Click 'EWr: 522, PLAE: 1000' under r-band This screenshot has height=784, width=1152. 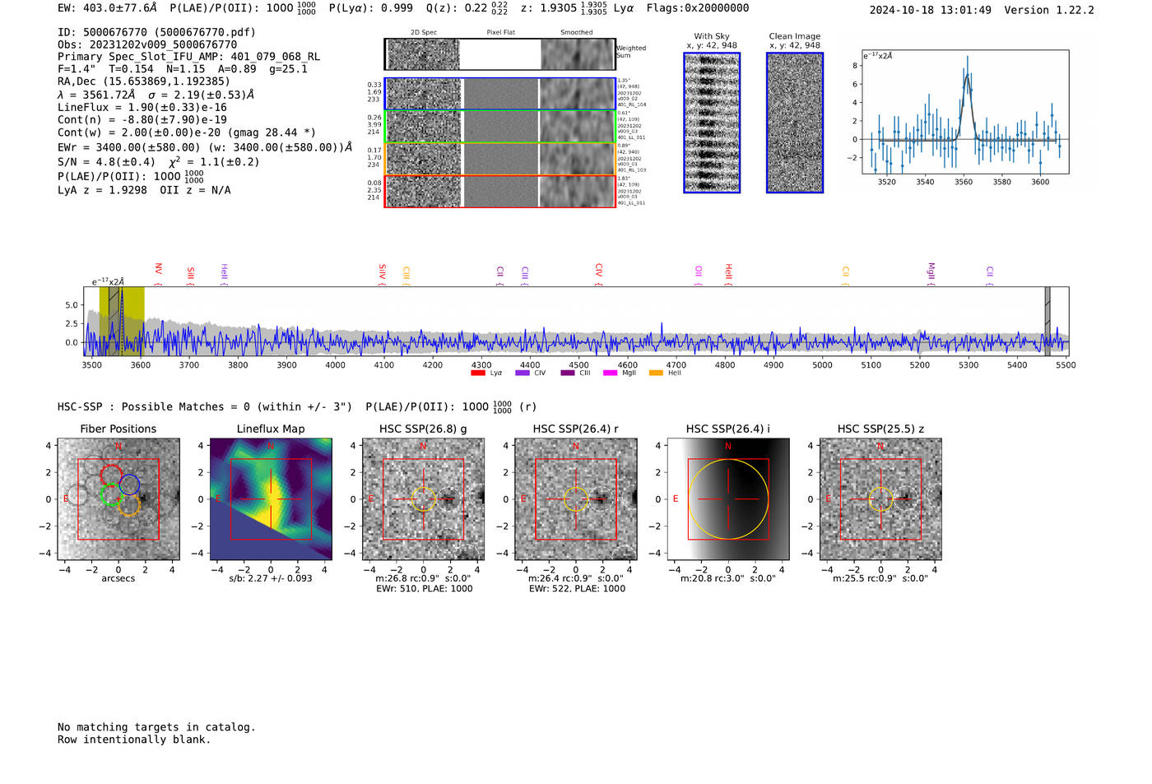577,589
